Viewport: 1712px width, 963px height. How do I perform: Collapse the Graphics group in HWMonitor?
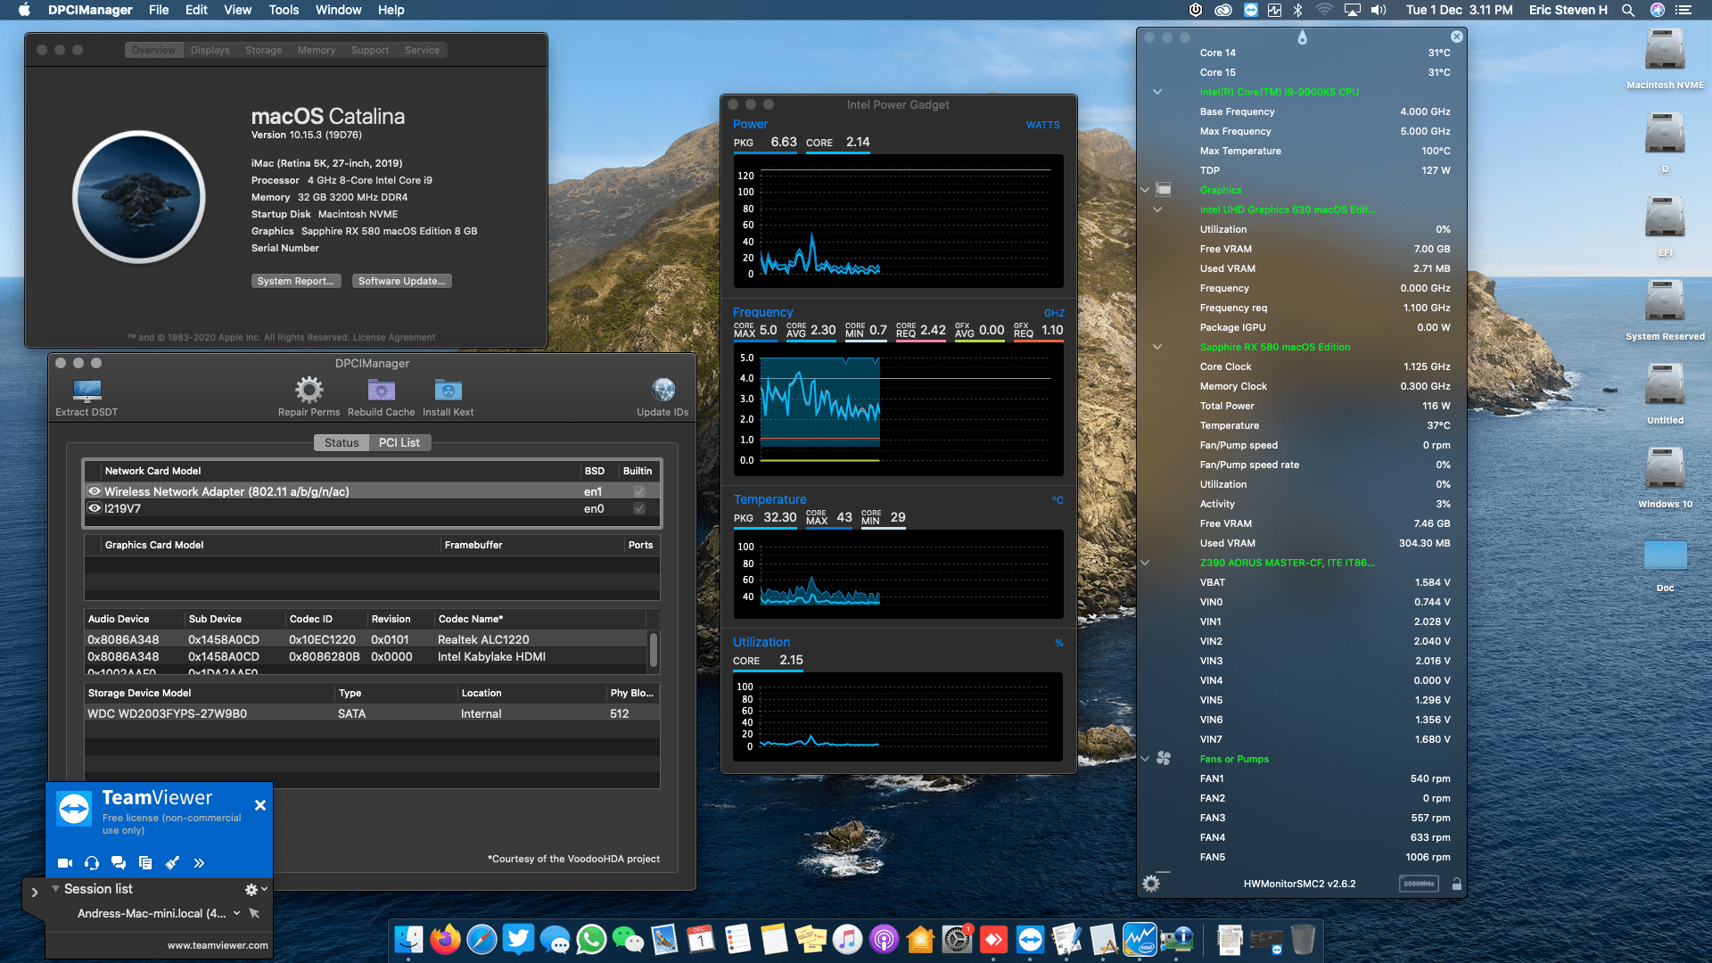(x=1145, y=190)
